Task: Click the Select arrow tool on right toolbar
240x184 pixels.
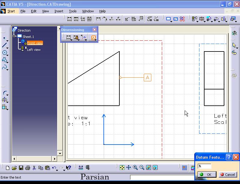Action: (234, 45)
